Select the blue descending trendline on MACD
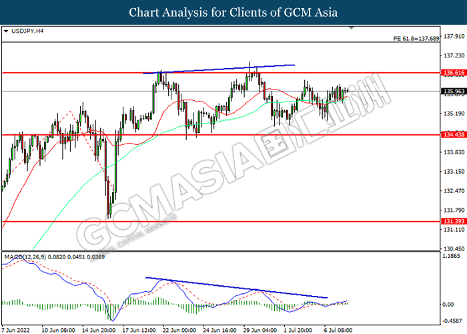This screenshot has height=334, width=467. [236, 287]
